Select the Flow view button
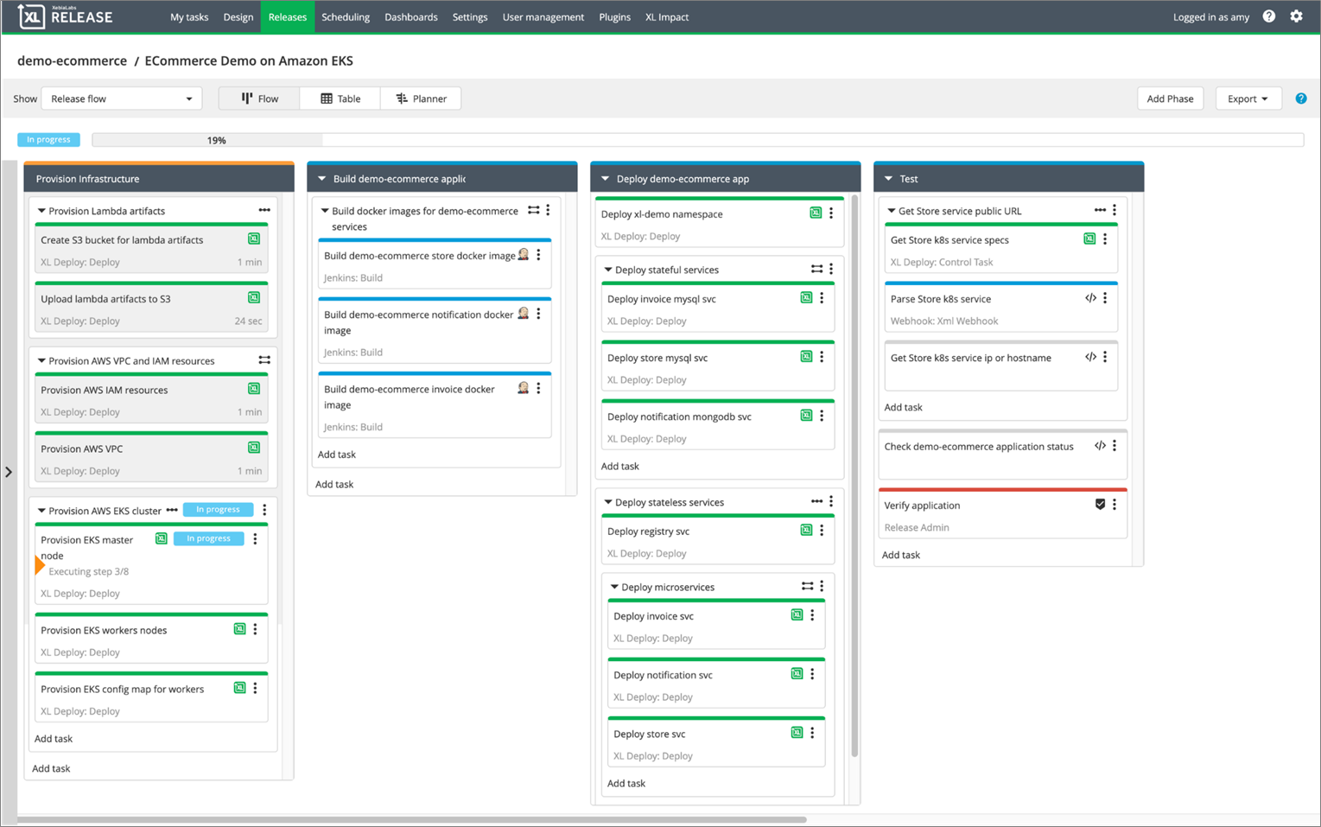Viewport: 1321px width, 827px height. click(259, 99)
